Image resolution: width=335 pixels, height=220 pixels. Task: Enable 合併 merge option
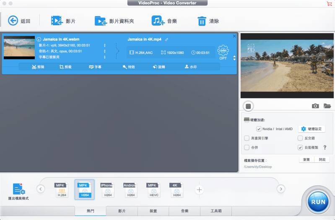pyautogui.click(x=247, y=147)
